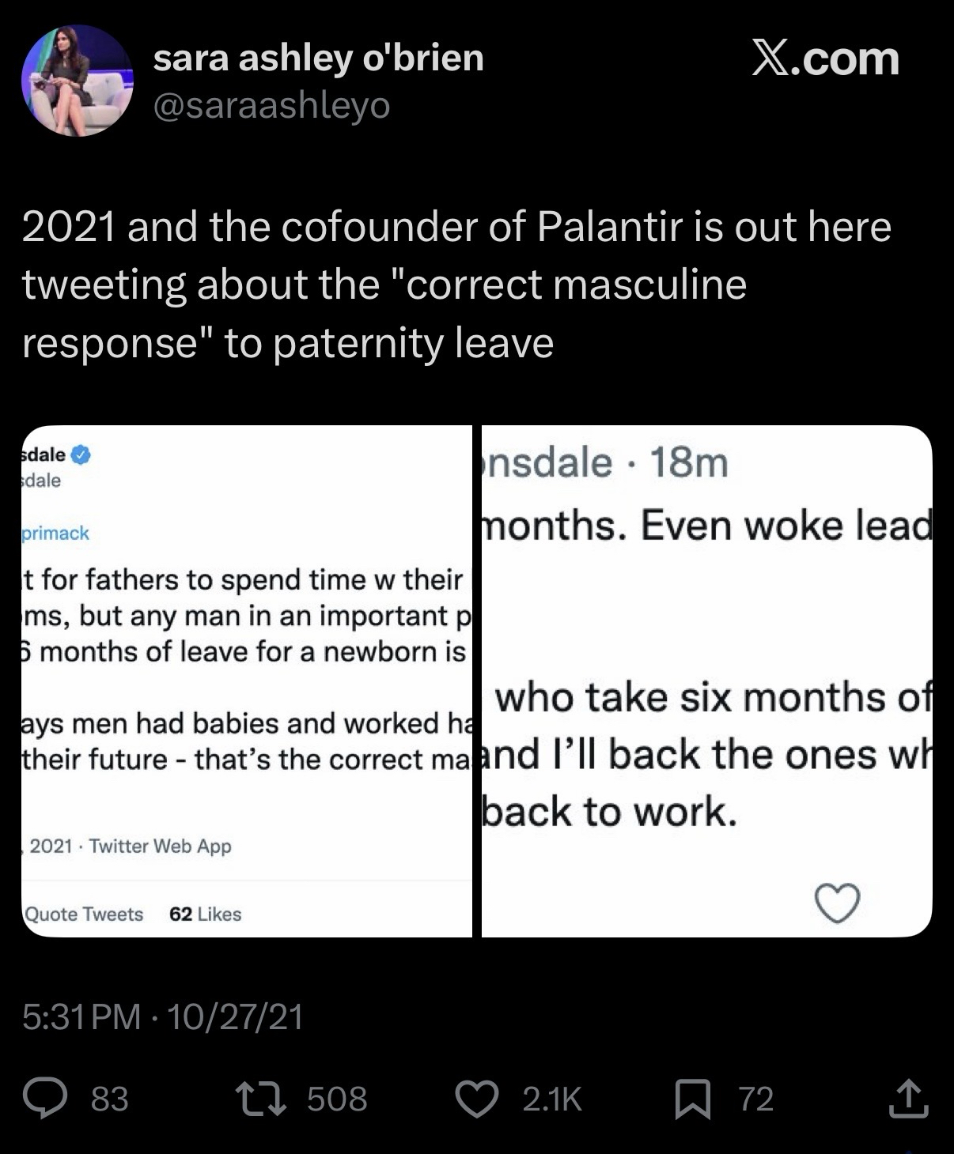The image size is (954, 1154).
Task: Click the X.com logo
Action: click(x=825, y=58)
